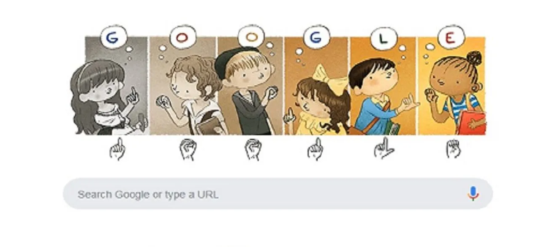Click the red E thought bubble
This screenshot has height=247, width=539.
(451, 37)
